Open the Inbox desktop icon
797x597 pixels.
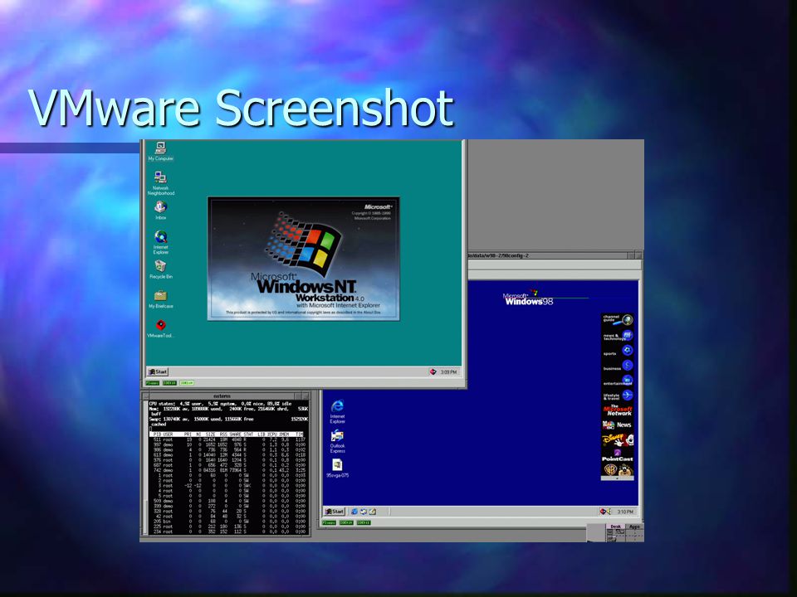click(x=160, y=210)
